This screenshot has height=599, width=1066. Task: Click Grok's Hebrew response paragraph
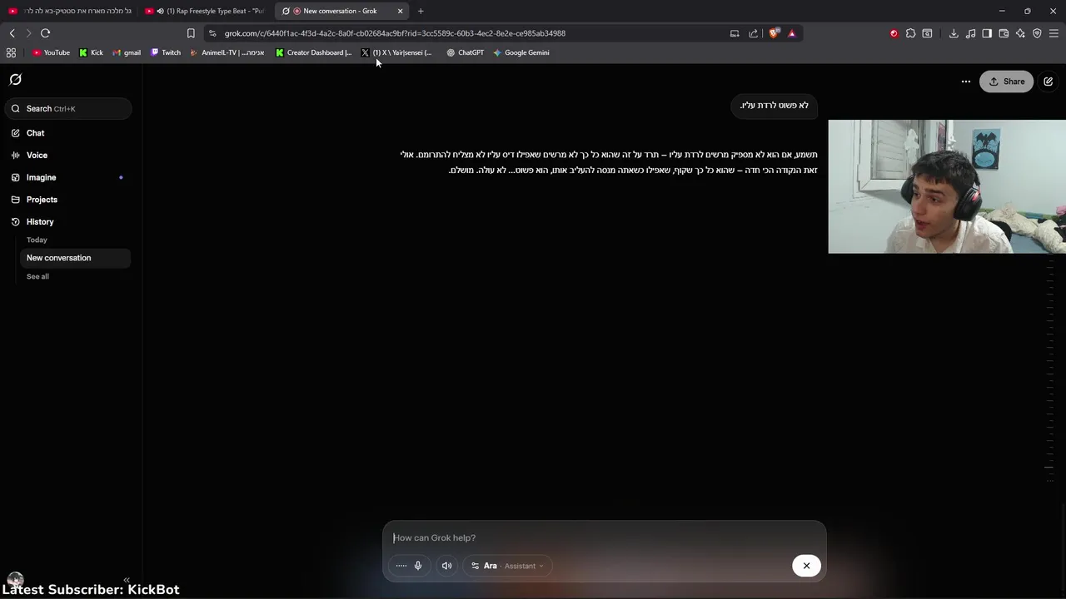pos(609,162)
